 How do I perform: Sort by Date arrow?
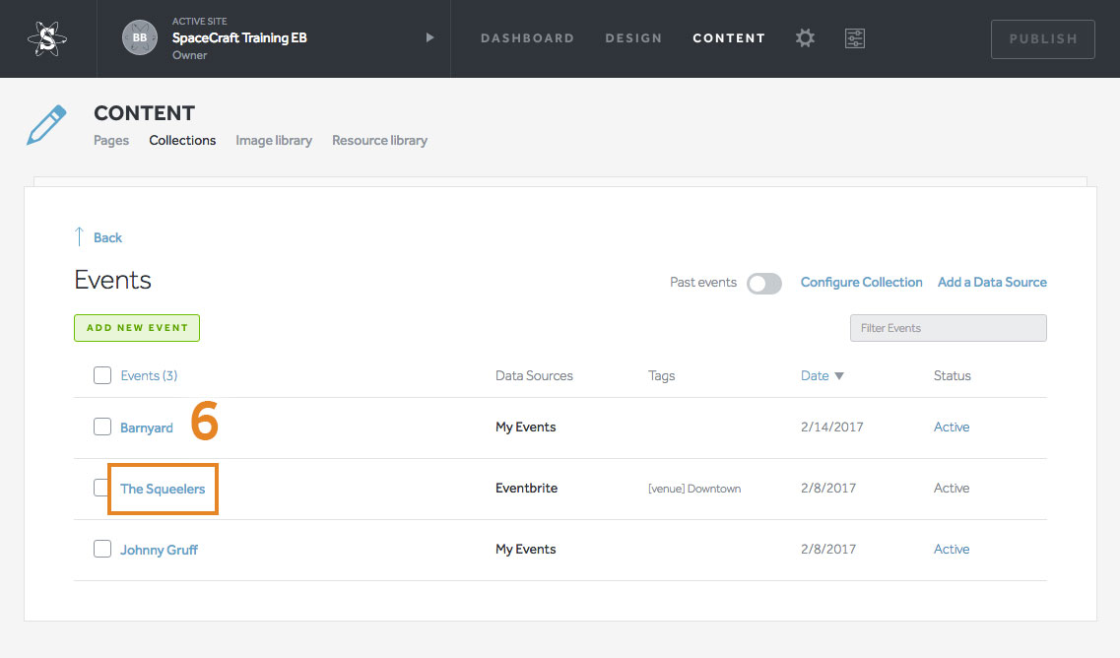[x=839, y=376]
